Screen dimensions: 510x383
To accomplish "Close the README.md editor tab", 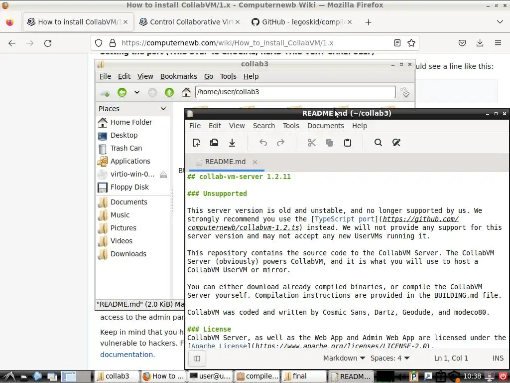I will click(x=255, y=162).
